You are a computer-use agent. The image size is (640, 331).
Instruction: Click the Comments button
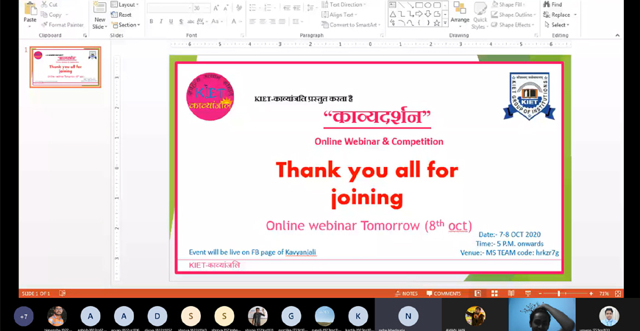[x=444, y=293]
